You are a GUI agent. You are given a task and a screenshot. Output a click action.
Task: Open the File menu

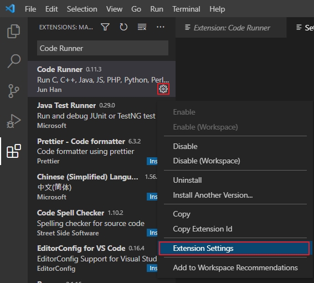(x=30, y=9)
